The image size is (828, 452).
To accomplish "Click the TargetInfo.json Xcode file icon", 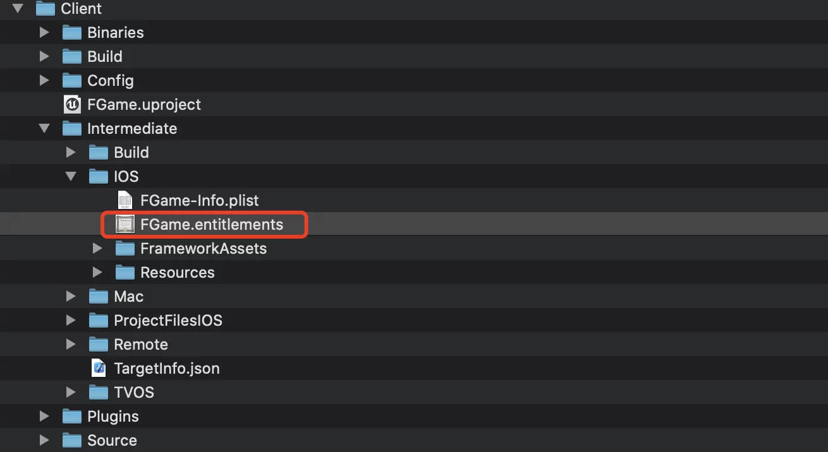I will (99, 368).
